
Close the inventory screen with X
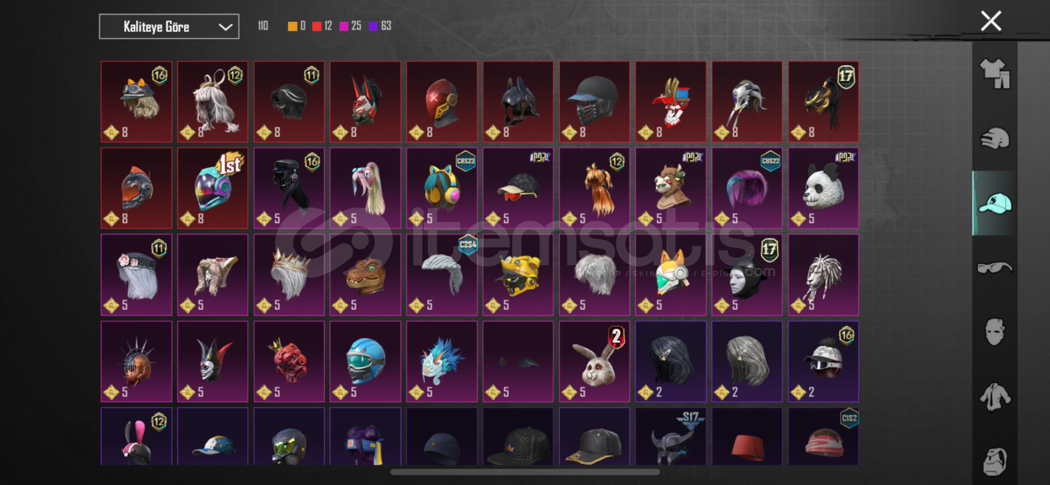click(991, 21)
